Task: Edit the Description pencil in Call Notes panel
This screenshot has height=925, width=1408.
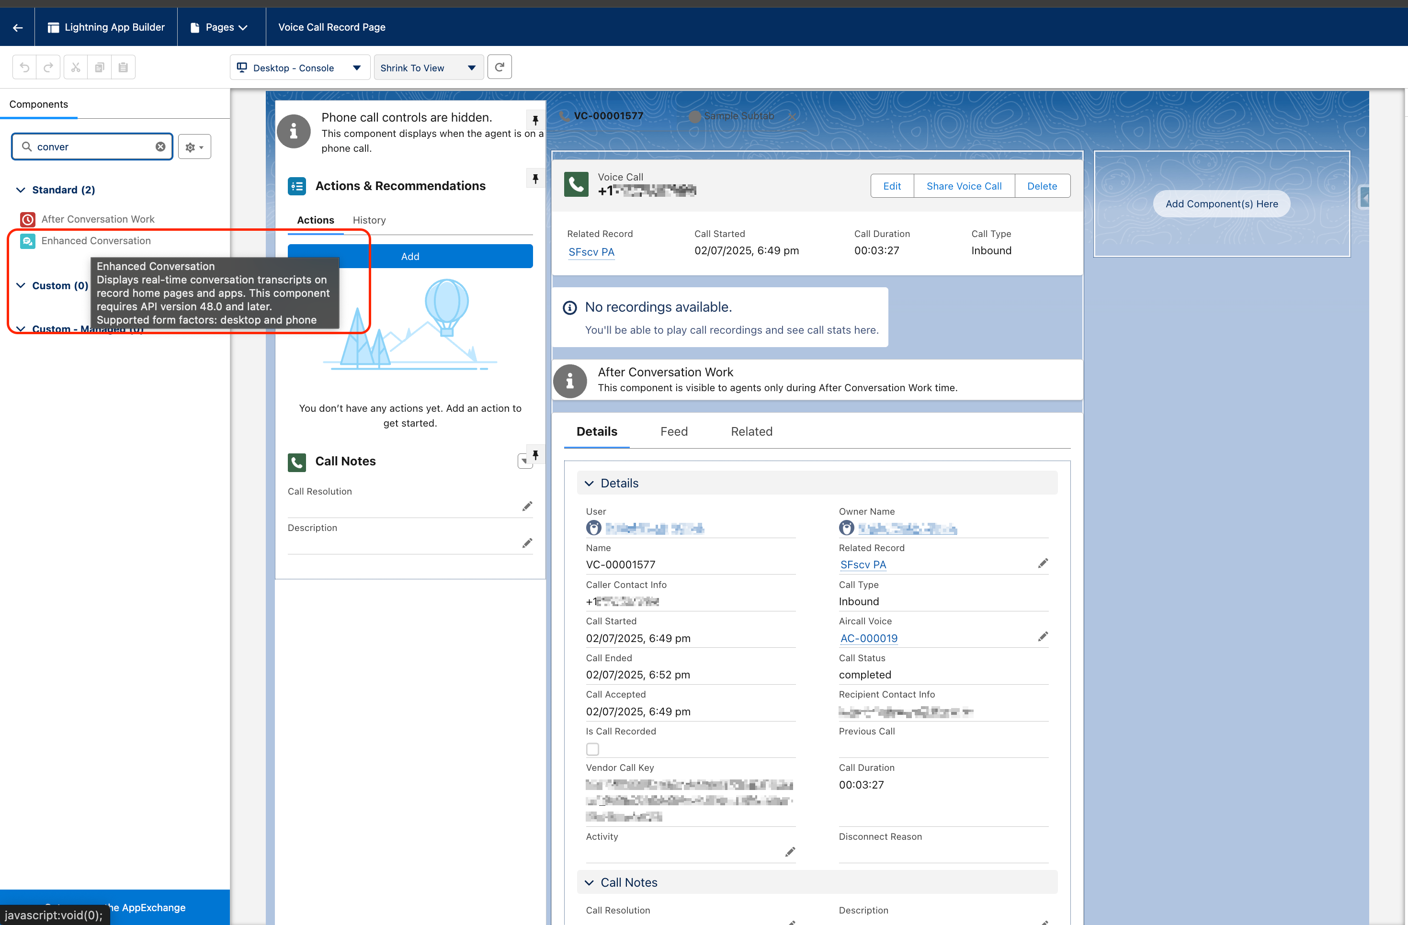Action: click(x=527, y=543)
